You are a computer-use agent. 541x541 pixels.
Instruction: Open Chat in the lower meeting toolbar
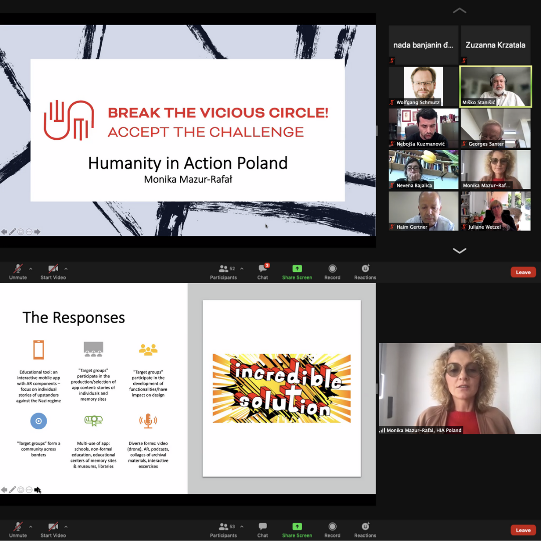pos(262,529)
